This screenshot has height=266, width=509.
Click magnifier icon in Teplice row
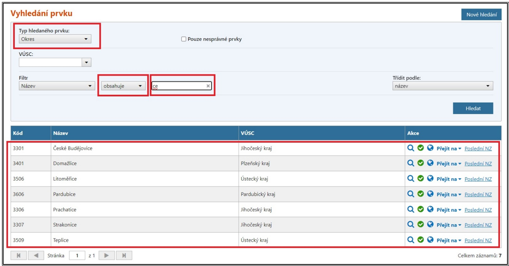click(410, 240)
